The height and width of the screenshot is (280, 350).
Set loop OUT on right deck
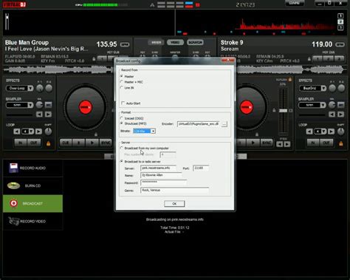326,143
